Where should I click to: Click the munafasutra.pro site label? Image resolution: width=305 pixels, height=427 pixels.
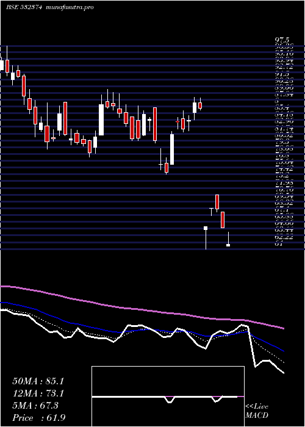coord(70,7)
